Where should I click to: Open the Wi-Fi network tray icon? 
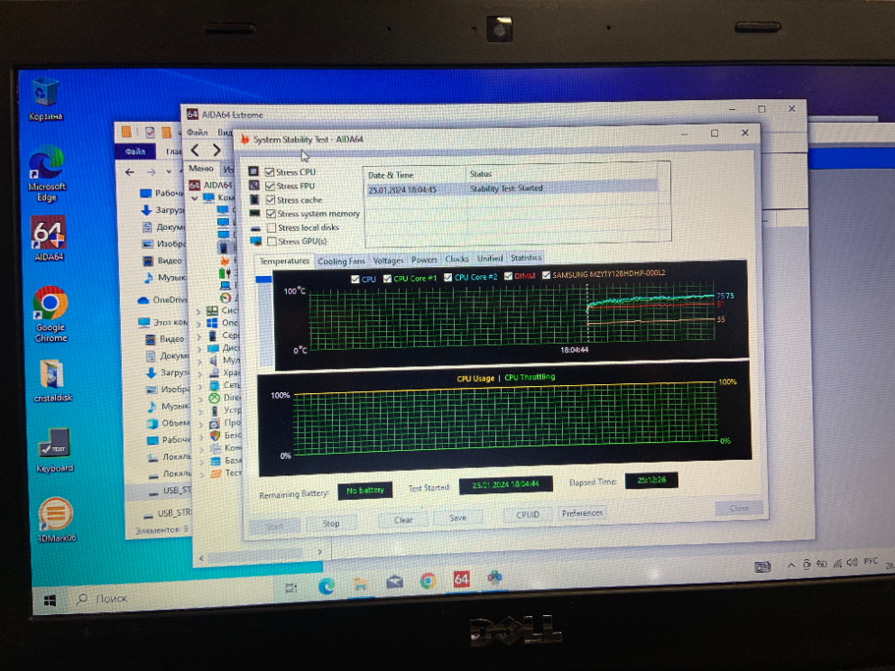(x=837, y=564)
